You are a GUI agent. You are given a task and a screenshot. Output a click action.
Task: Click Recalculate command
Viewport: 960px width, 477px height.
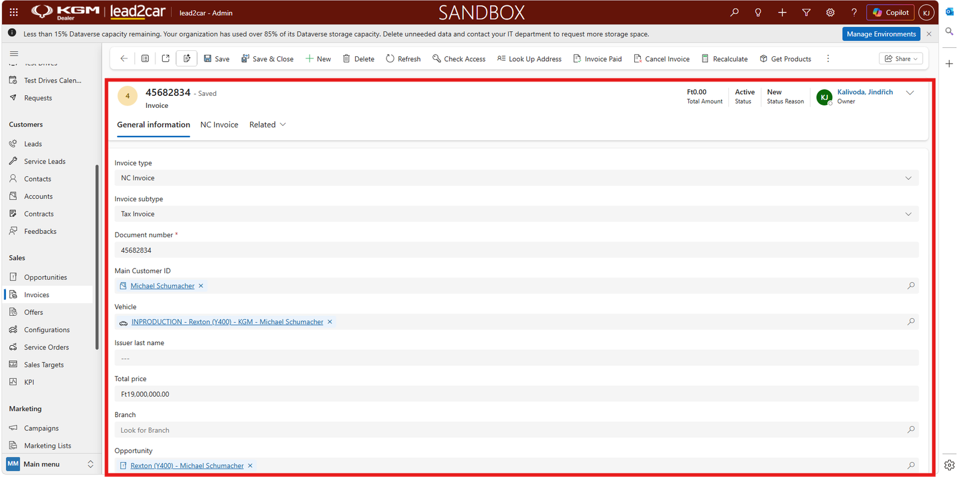(x=724, y=59)
